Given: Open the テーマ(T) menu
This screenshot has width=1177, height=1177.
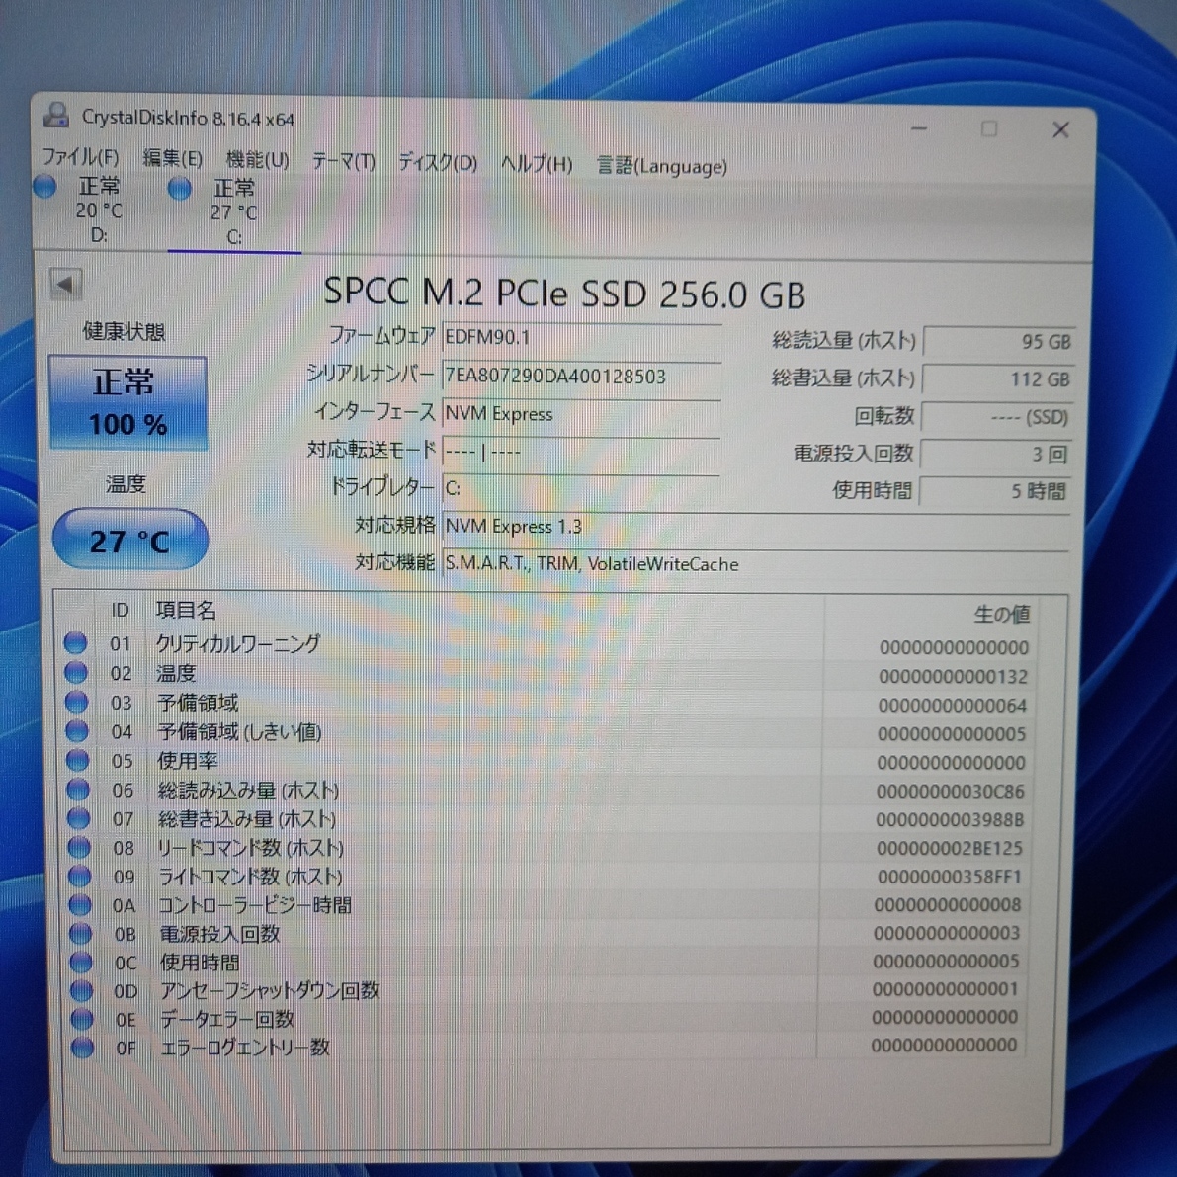Looking at the screenshot, I should click(x=343, y=161).
